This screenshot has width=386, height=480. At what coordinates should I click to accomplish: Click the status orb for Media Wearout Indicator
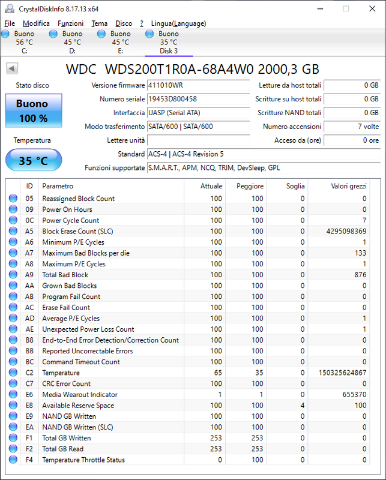[13, 394]
